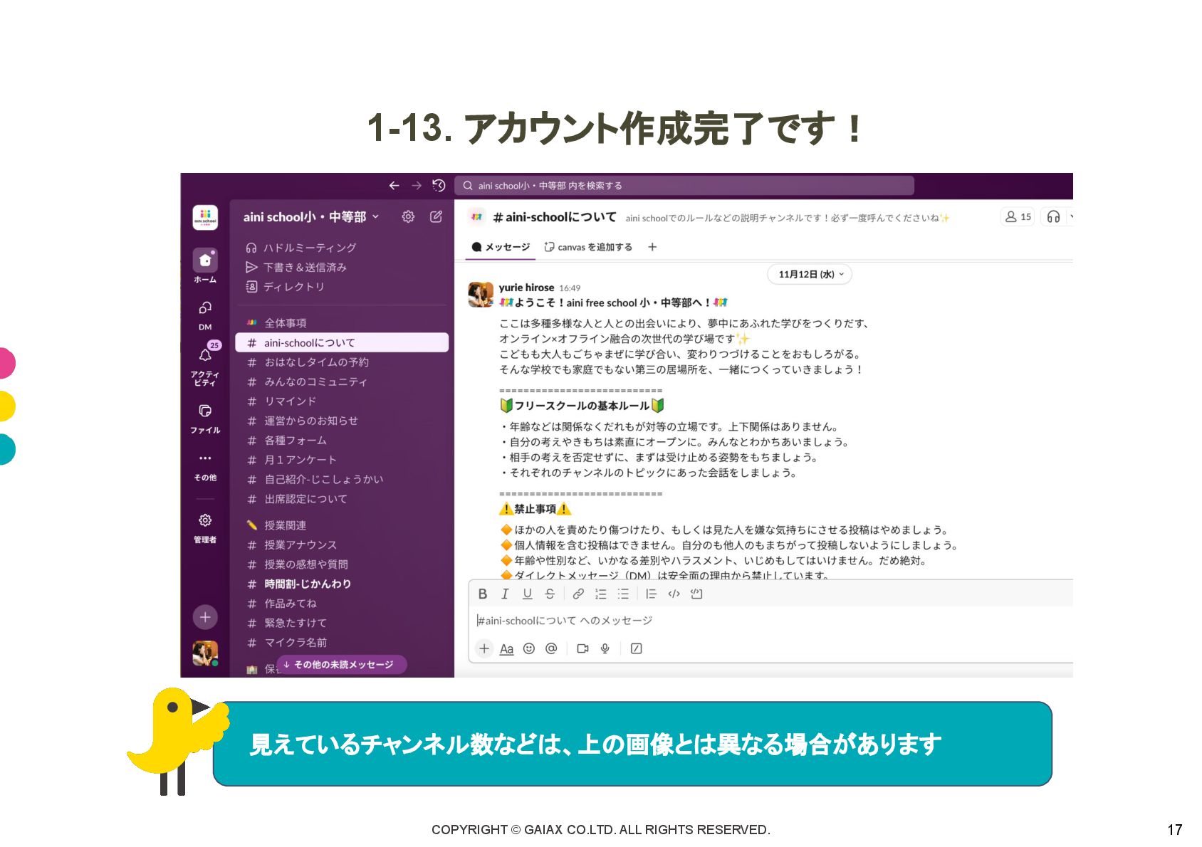Open the emoji picker smiley icon
The height and width of the screenshot is (847, 1202).
coord(529,648)
